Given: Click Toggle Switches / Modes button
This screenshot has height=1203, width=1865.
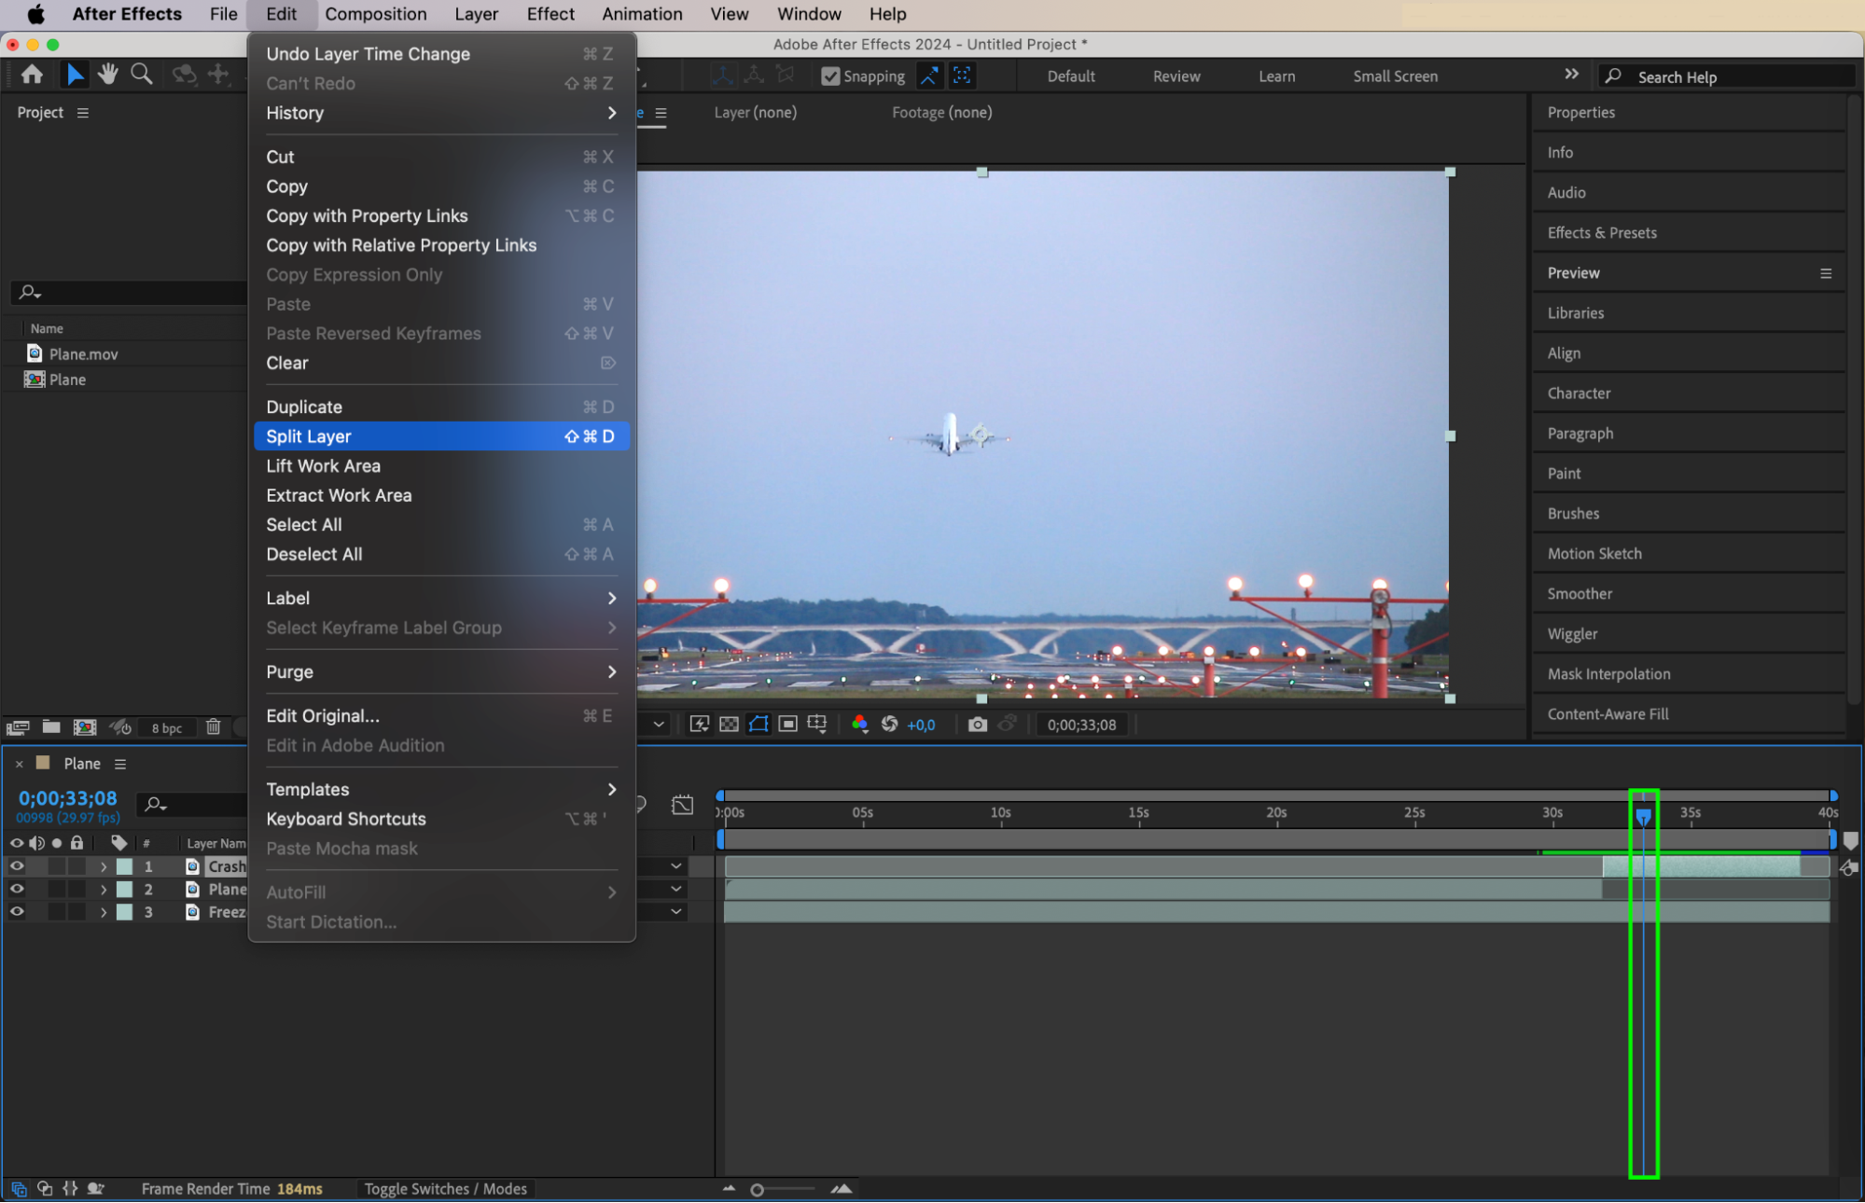Looking at the screenshot, I should [445, 1189].
